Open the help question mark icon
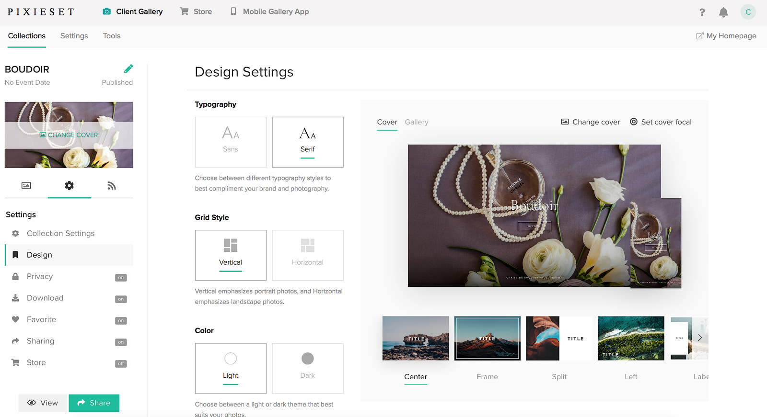The image size is (767, 417). tap(702, 12)
